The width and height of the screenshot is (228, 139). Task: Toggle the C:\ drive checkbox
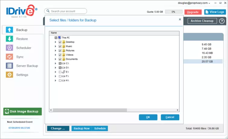coord(60,63)
